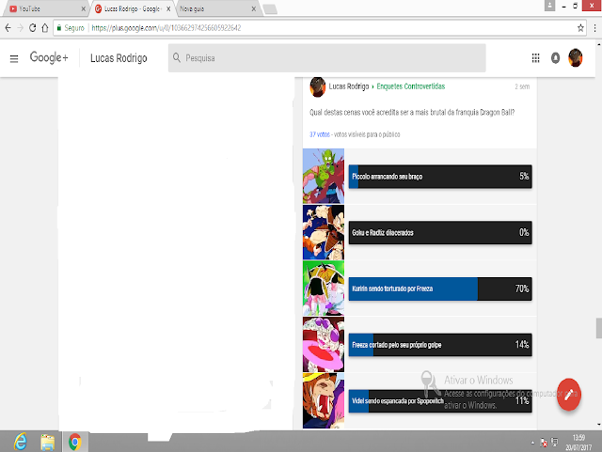Viewport: 602px width, 452px height.
Task: Open Lucas Rodrigo post author name
Action: click(349, 86)
